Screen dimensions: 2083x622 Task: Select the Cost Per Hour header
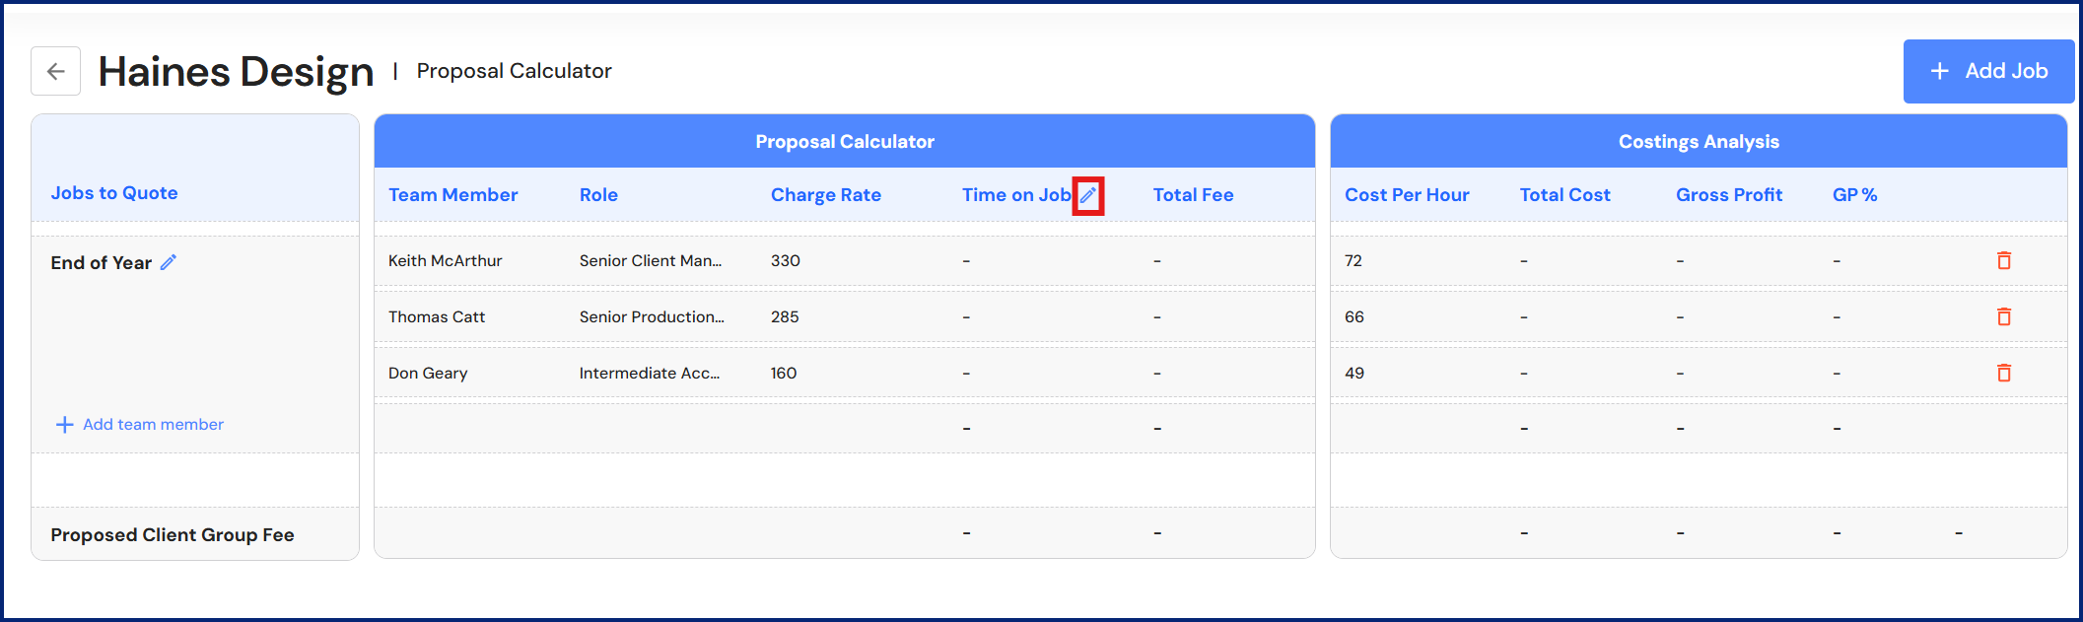click(x=1406, y=195)
